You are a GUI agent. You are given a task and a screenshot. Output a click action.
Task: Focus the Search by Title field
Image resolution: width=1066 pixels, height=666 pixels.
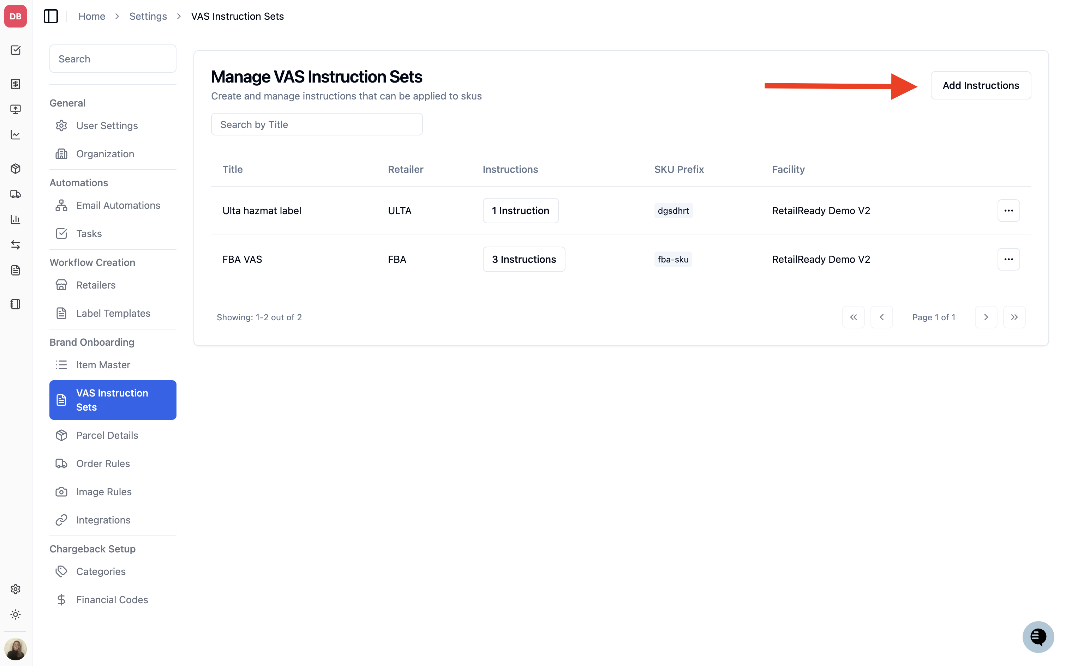tap(316, 124)
